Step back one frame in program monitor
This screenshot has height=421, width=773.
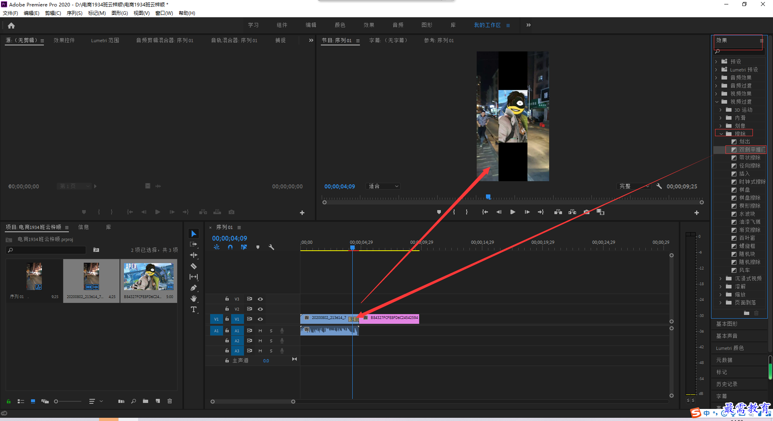(x=499, y=212)
